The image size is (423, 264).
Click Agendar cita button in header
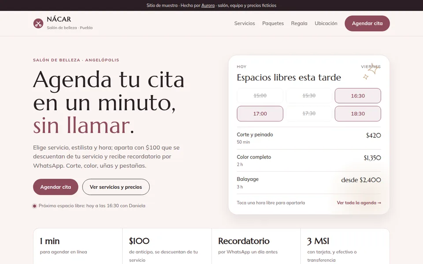click(367, 23)
